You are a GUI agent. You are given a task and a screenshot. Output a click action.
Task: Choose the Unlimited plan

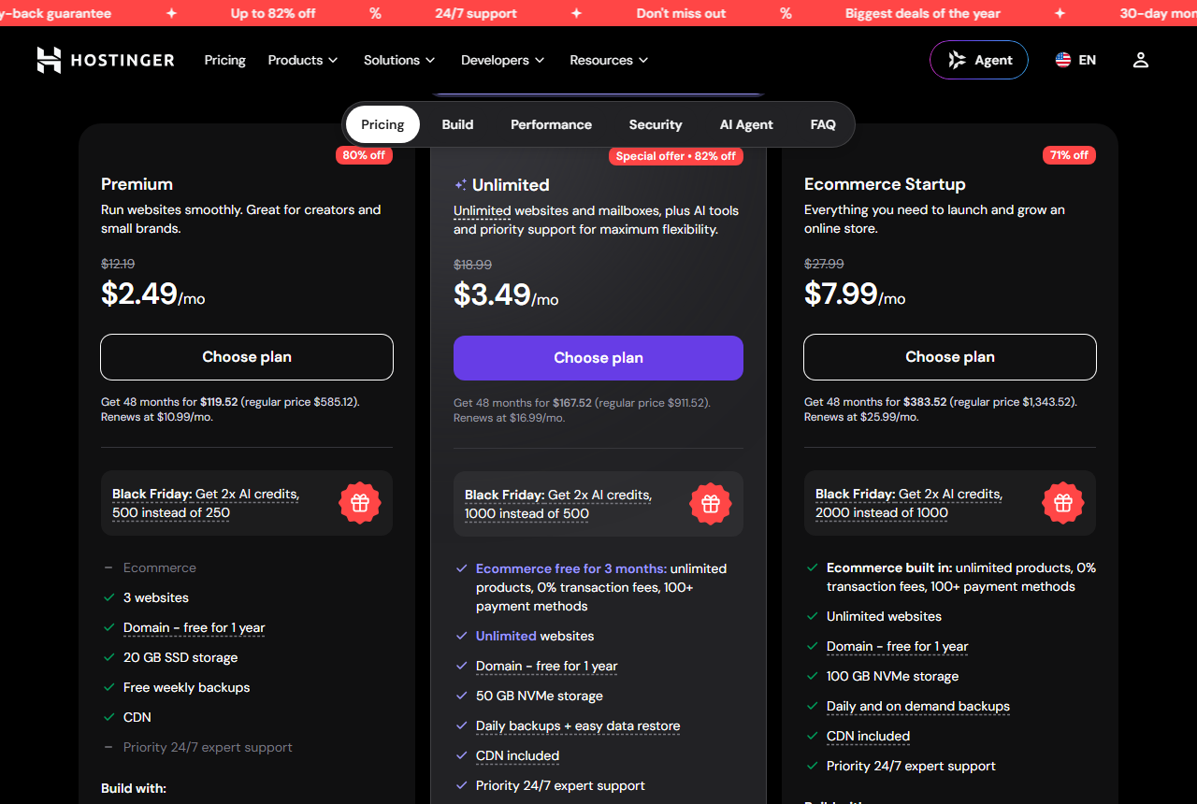598,358
